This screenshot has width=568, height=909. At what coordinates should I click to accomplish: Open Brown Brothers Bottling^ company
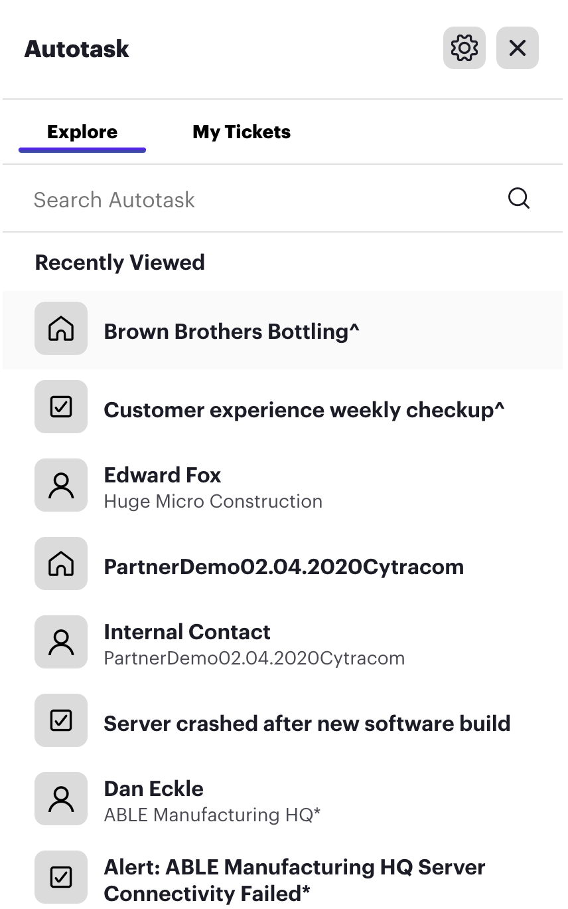(x=232, y=332)
